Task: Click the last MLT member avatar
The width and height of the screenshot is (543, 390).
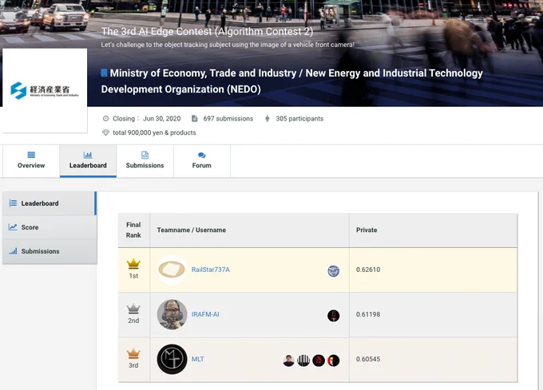Action: 334,360
